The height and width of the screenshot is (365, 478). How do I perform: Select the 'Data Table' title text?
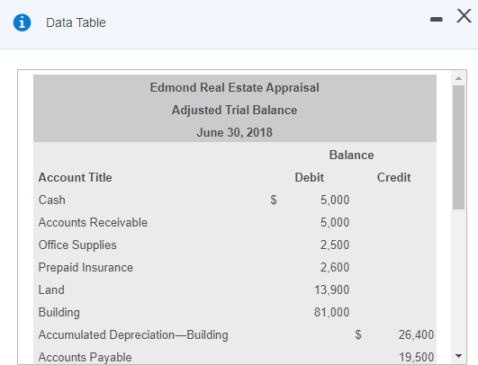click(x=76, y=22)
